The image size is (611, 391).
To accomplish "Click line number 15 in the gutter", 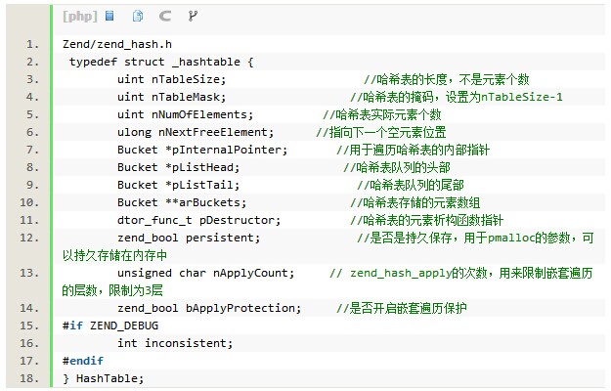I will point(33,326).
